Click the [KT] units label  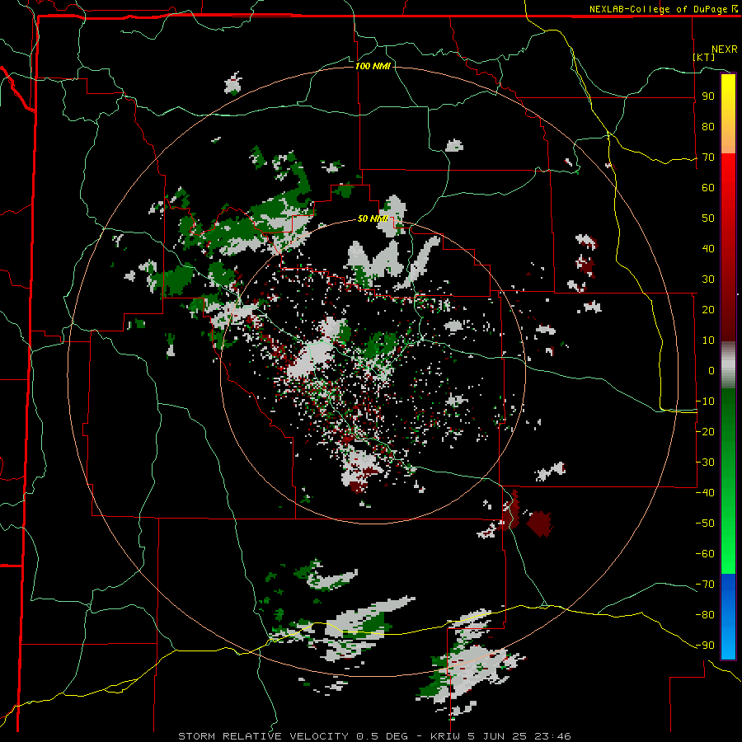704,57
